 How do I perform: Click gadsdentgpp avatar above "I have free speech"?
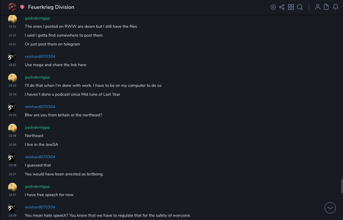point(12,187)
